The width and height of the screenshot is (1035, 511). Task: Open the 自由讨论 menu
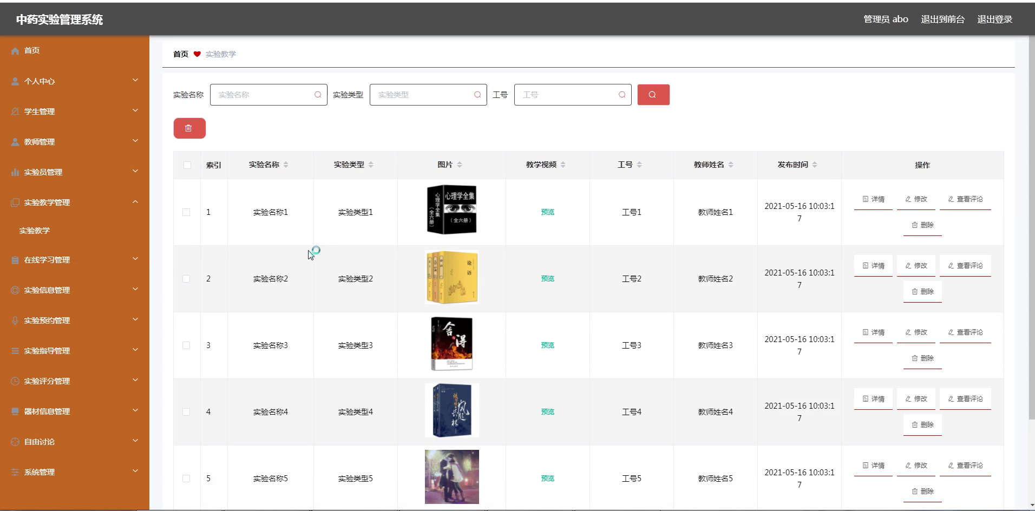[x=75, y=442]
